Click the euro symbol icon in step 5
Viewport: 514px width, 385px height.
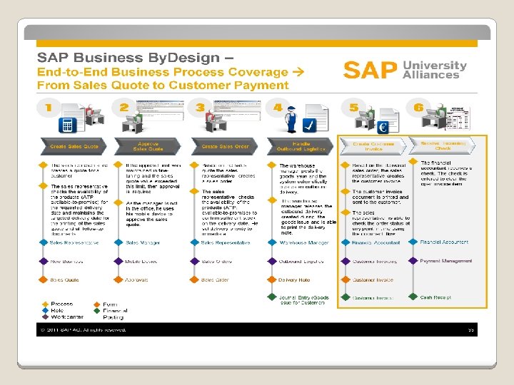coord(383,127)
